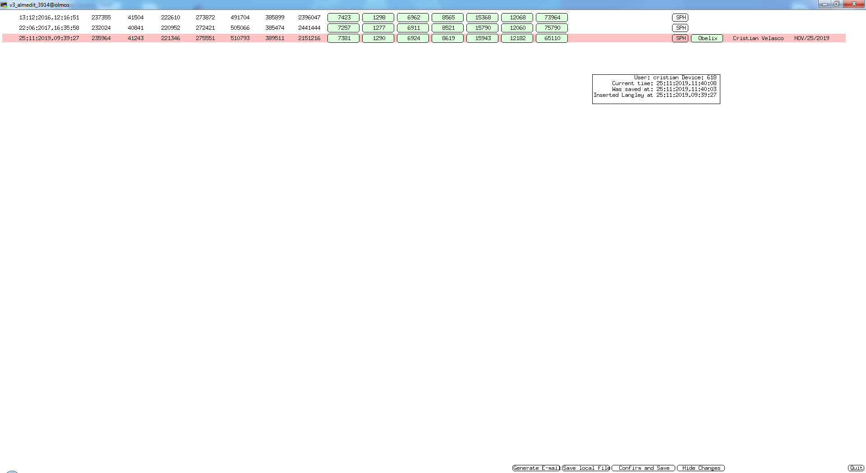Click value 510793
Image resolution: width=866 pixels, height=473 pixels.
(240, 38)
